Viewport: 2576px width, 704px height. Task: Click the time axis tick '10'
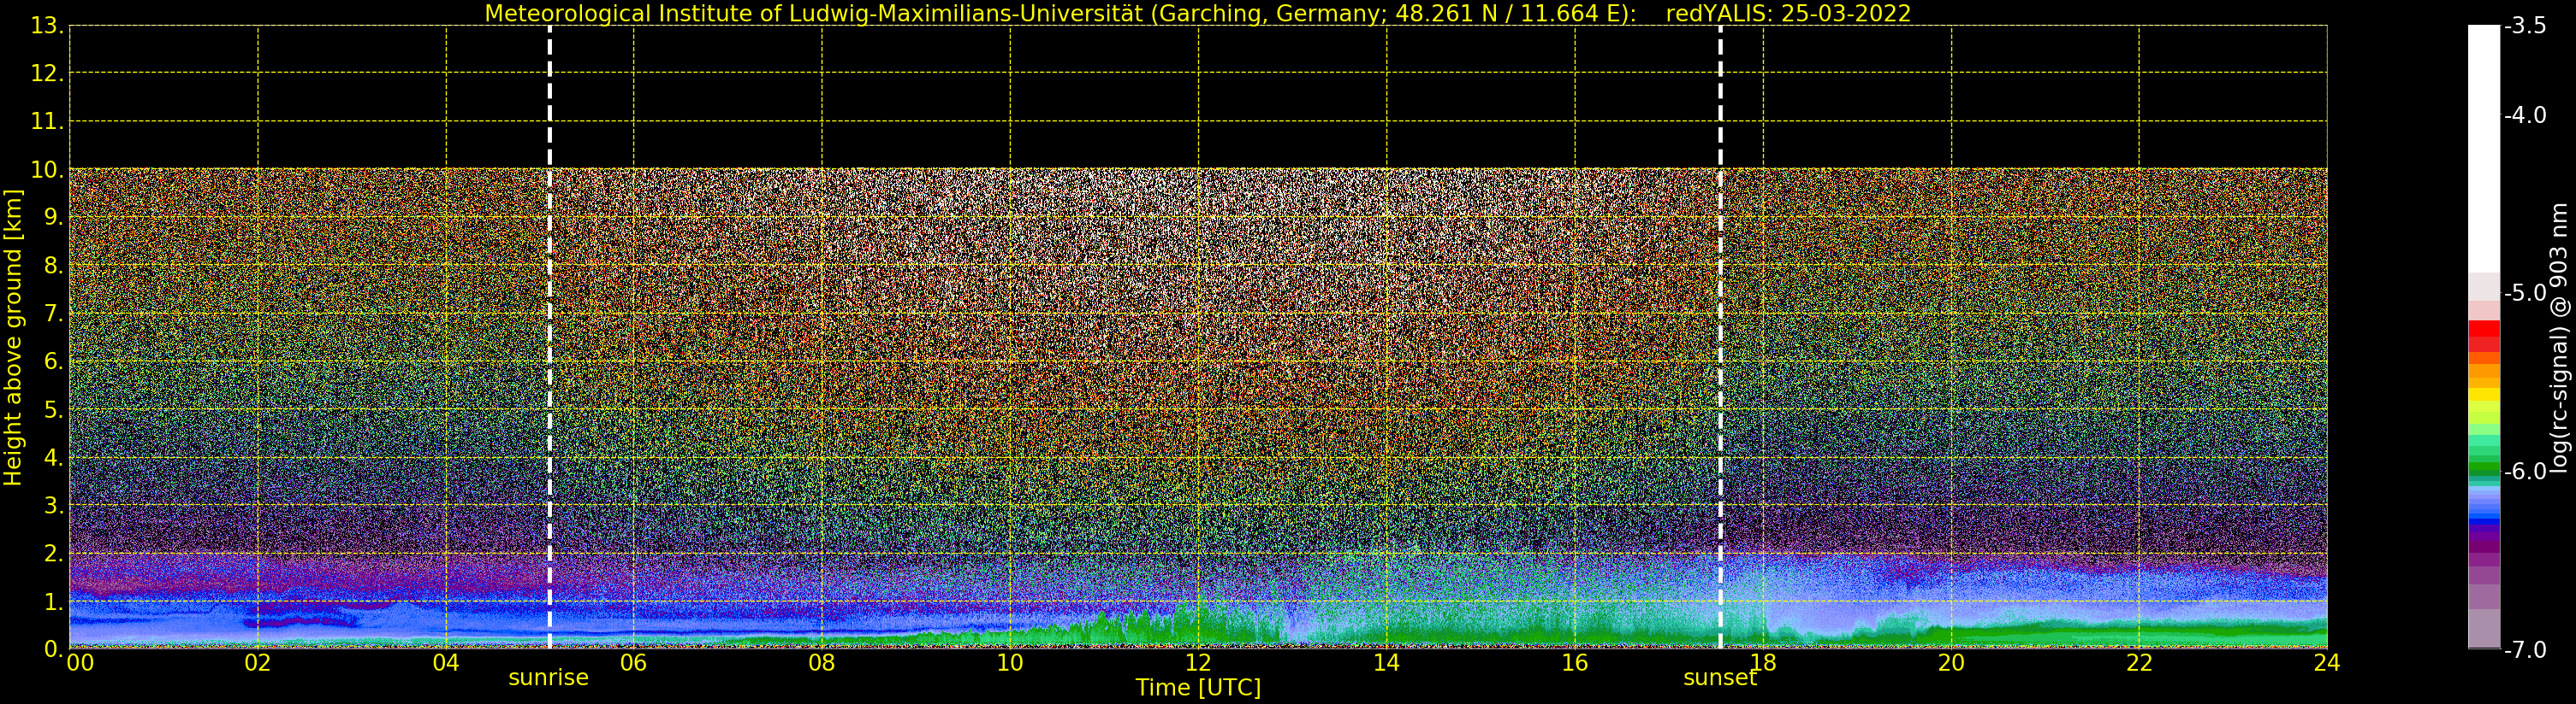point(1010,663)
